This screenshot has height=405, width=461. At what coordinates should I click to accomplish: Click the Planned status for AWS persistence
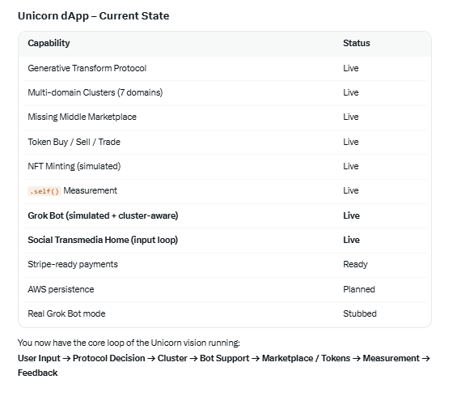[358, 289]
